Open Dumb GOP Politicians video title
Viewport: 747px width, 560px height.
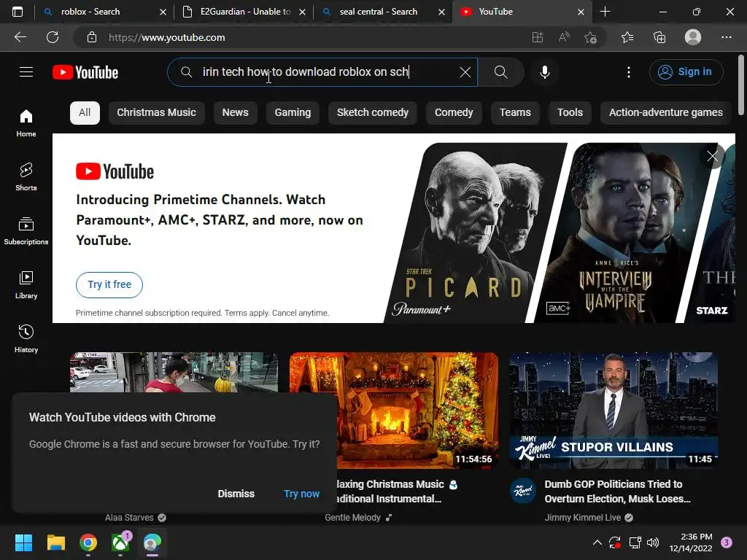point(617,491)
